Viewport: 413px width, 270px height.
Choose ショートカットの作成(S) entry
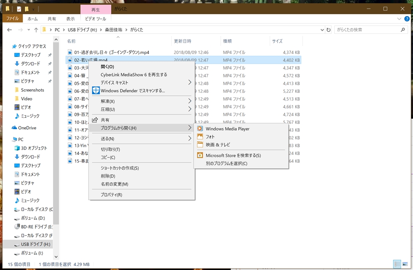(142, 168)
